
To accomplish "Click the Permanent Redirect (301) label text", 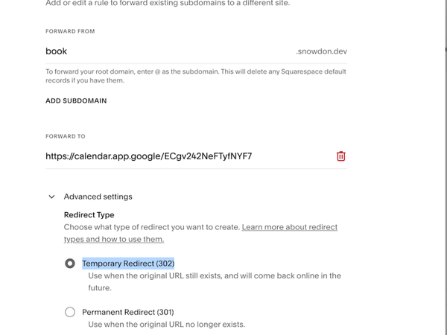I will [128, 312].
